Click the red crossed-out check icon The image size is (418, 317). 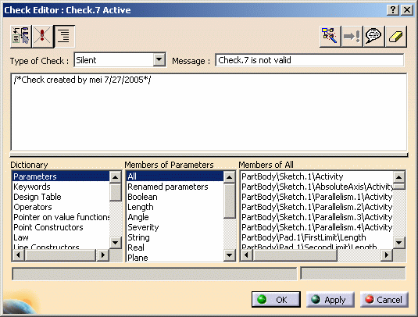pyautogui.click(x=42, y=36)
